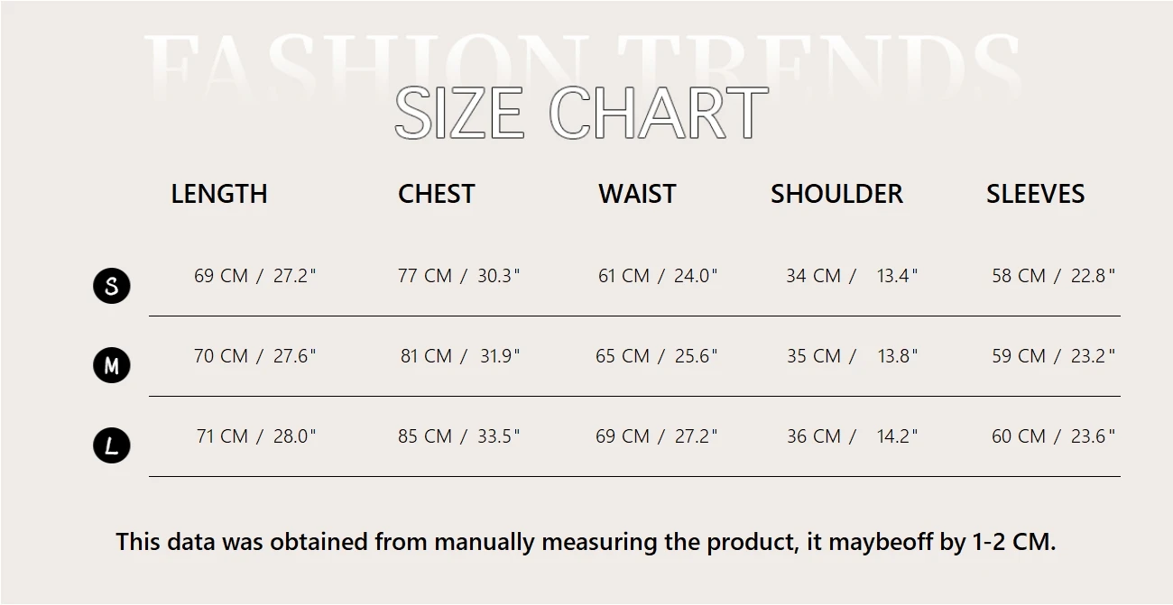Click the 36 CM / 14.2" shoulder value
Image resolution: width=1173 pixels, height=605 pixels.
coord(852,436)
